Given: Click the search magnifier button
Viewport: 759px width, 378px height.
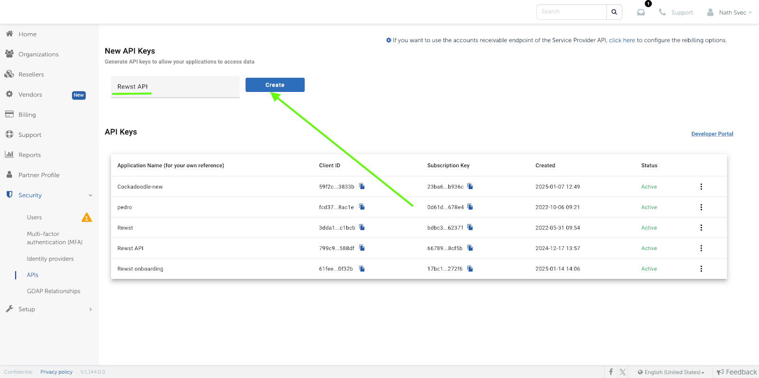Looking at the screenshot, I should 614,12.
